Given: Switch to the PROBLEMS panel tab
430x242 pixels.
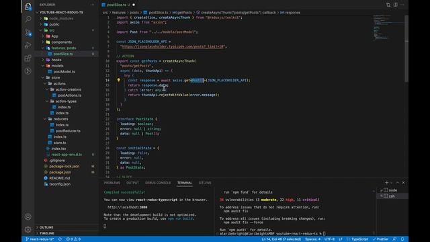Looking at the screenshot, I should [x=112, y=183].
